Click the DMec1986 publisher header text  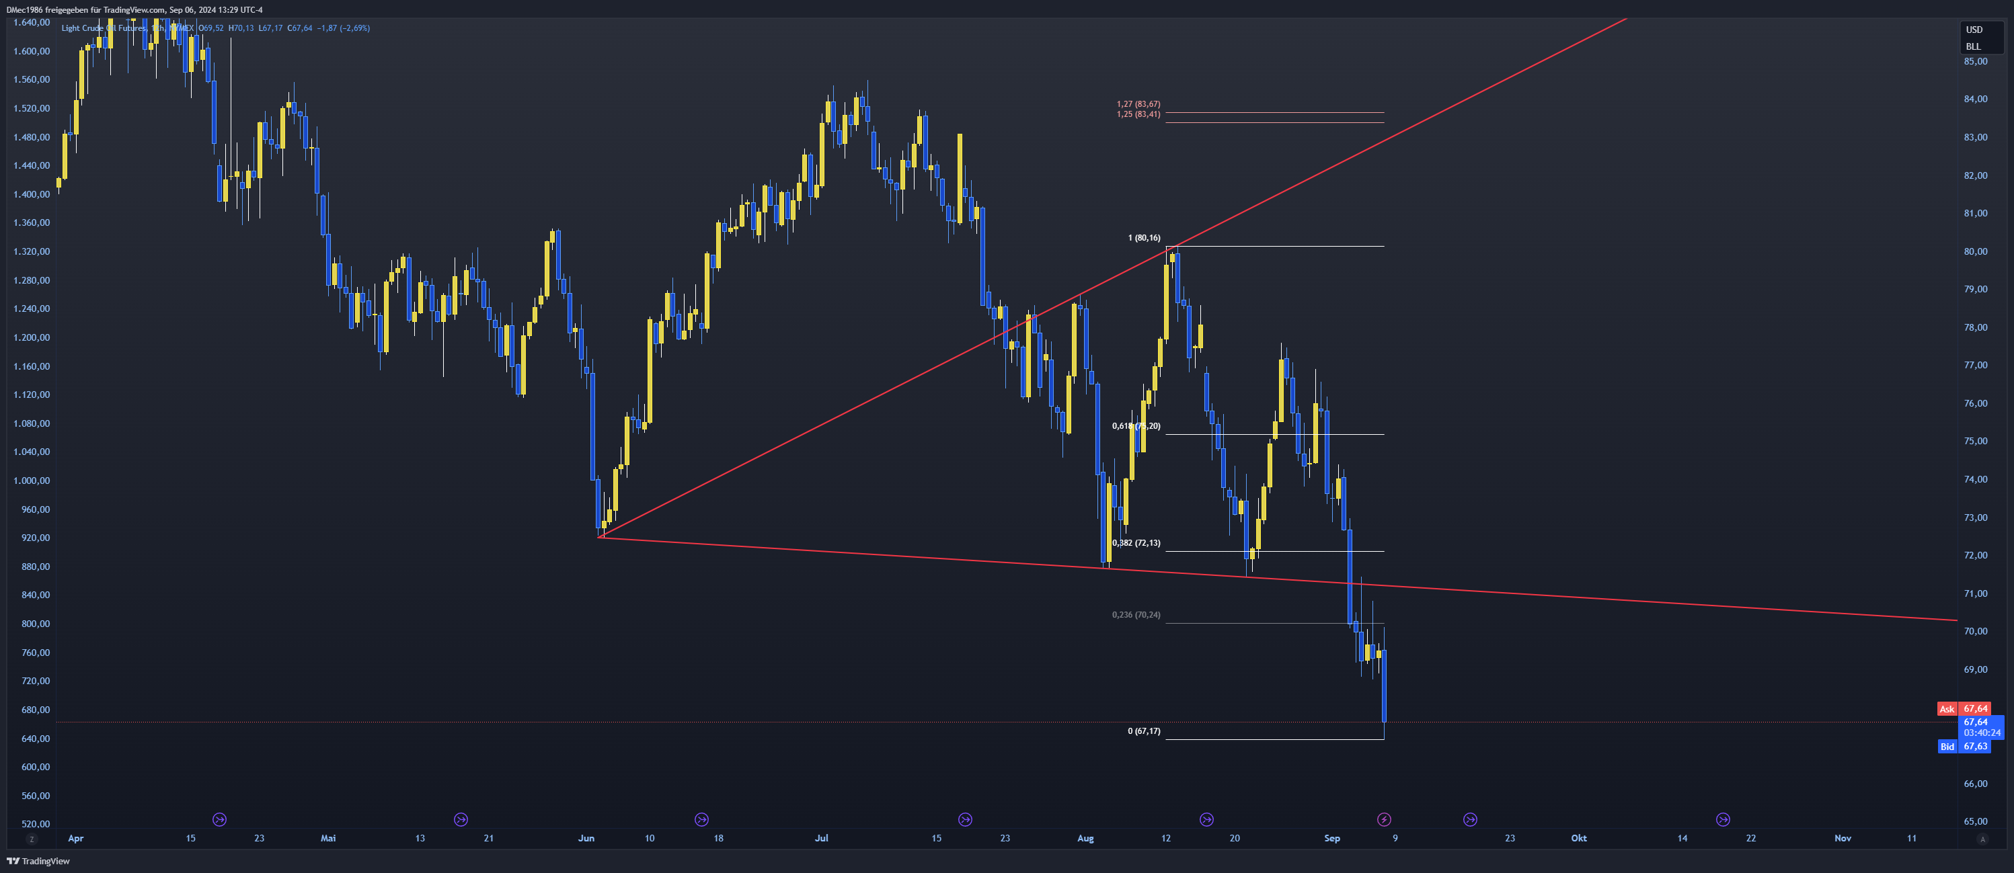pyautogui.click(x=134, y=9)
